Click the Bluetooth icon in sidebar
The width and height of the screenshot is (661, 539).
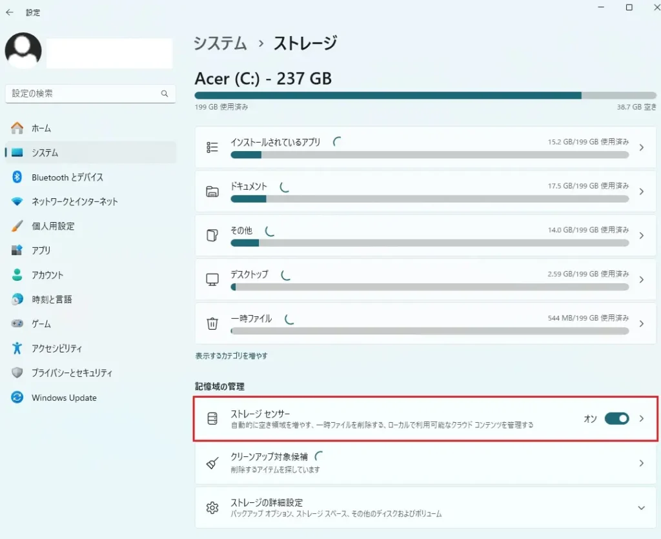[17, 177]
